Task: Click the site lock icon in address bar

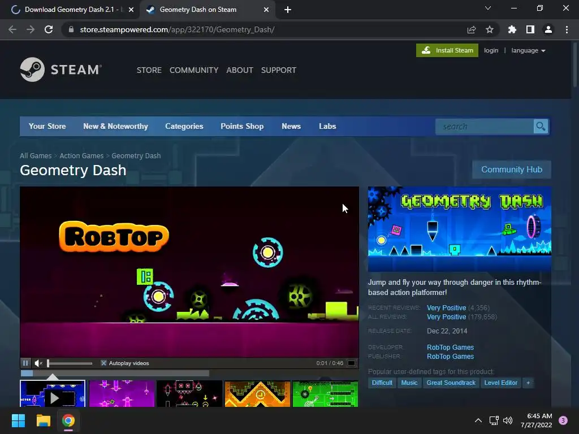Action: pyautogui.click(x=71, y=29)
